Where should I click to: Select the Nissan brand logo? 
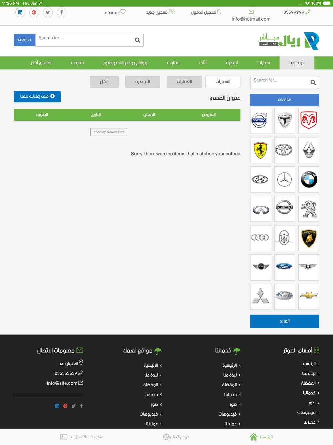tap(285, 209)
